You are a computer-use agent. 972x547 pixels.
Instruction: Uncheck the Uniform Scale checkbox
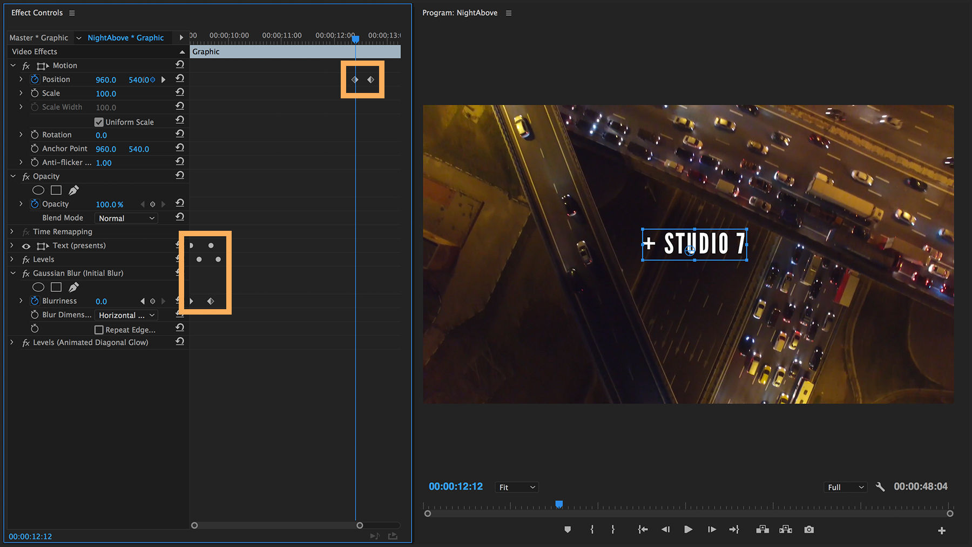99,121
